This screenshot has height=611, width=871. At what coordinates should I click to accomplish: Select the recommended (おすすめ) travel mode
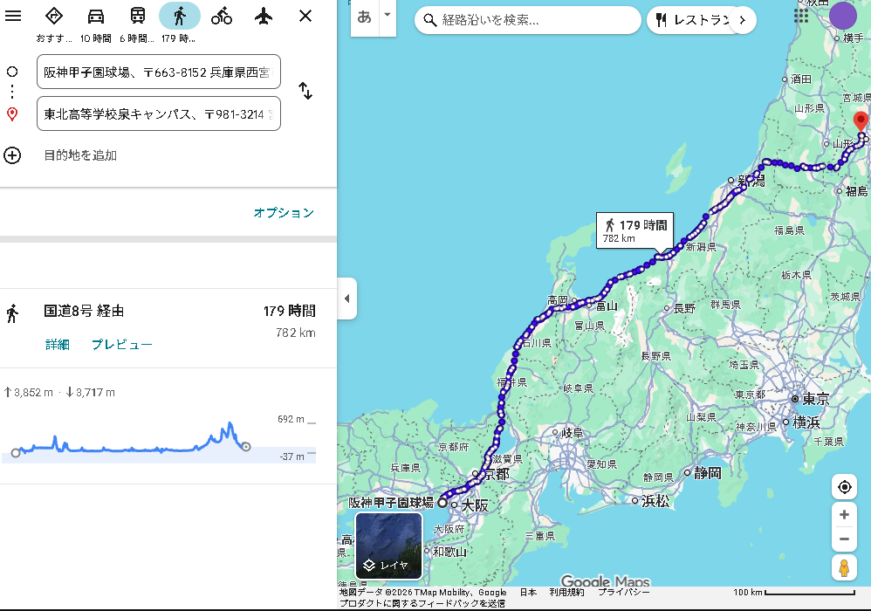click(x=54, y=16)
